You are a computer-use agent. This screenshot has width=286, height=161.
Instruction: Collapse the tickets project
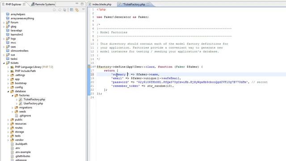coord(4,63)
